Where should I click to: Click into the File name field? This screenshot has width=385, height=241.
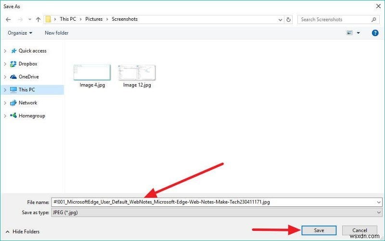click(213, 202)
